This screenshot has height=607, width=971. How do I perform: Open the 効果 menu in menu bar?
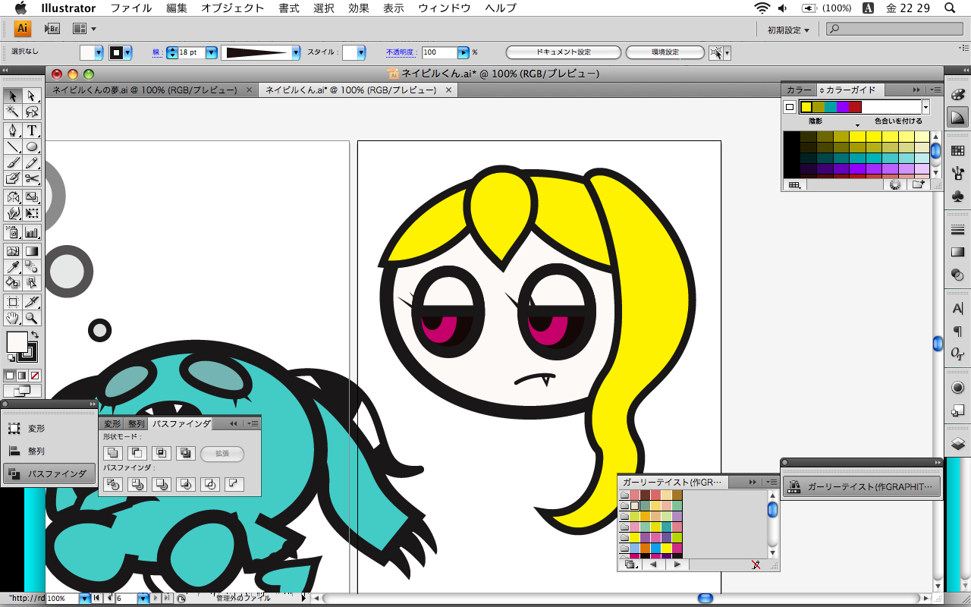(358, 8)
